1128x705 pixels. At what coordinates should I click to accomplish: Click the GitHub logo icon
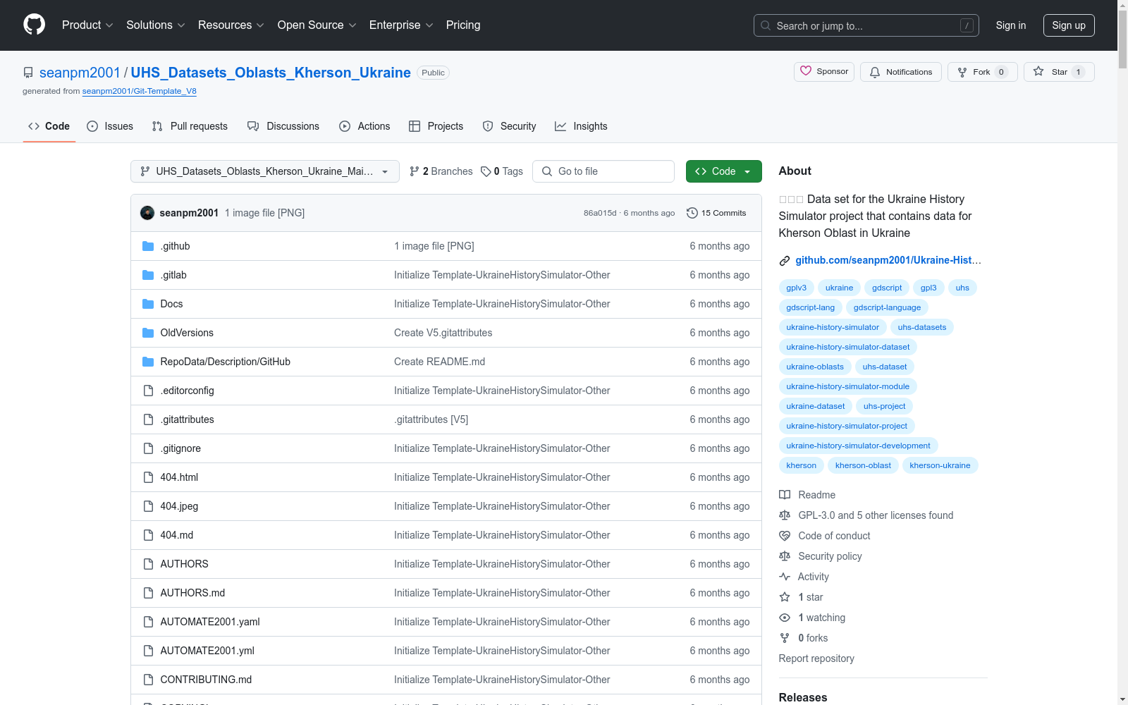(34, 25)
